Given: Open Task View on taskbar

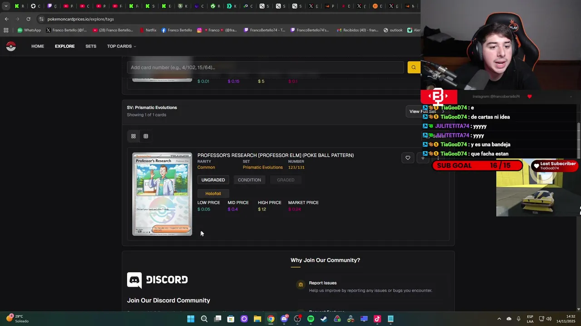Looking at the screenshot, I should pyautogui.click(x=217, y=319).
